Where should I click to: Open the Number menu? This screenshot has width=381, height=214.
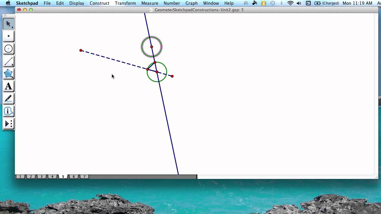172,3
